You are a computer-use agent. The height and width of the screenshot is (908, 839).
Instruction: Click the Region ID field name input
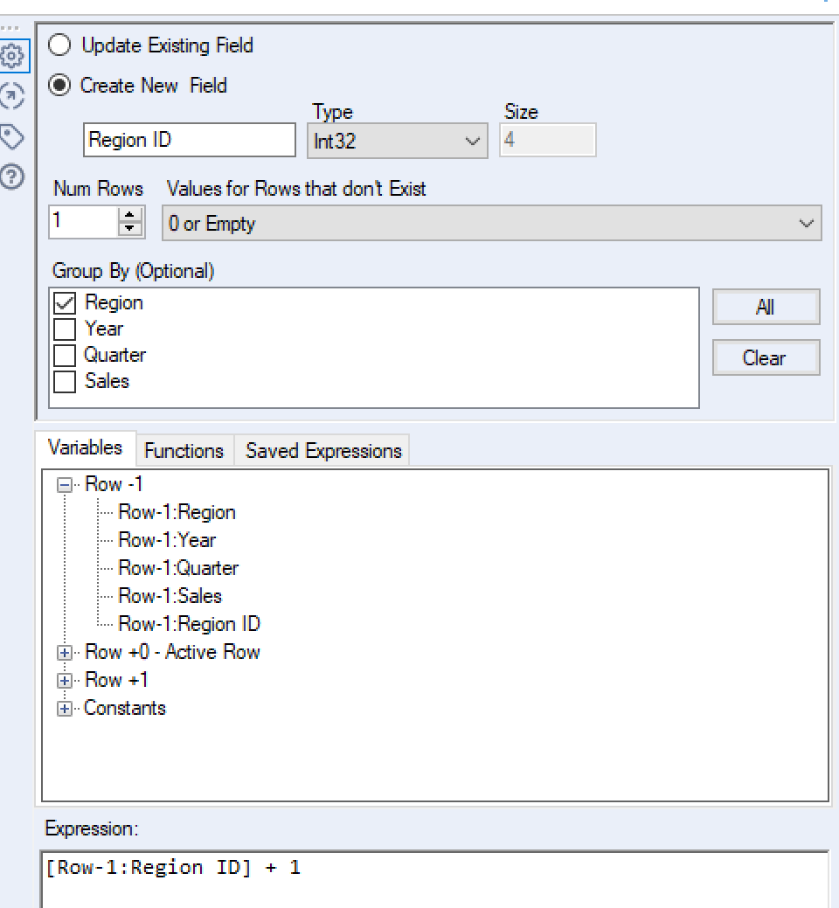[189, 141]
